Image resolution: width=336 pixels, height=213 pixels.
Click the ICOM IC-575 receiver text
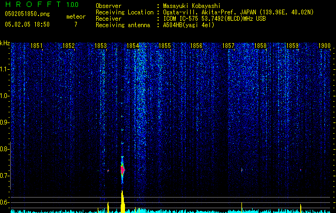pos(214,19)
